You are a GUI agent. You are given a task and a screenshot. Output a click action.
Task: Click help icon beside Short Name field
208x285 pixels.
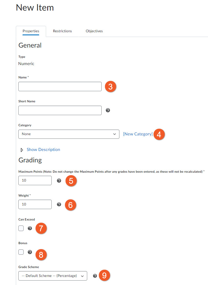108,110
